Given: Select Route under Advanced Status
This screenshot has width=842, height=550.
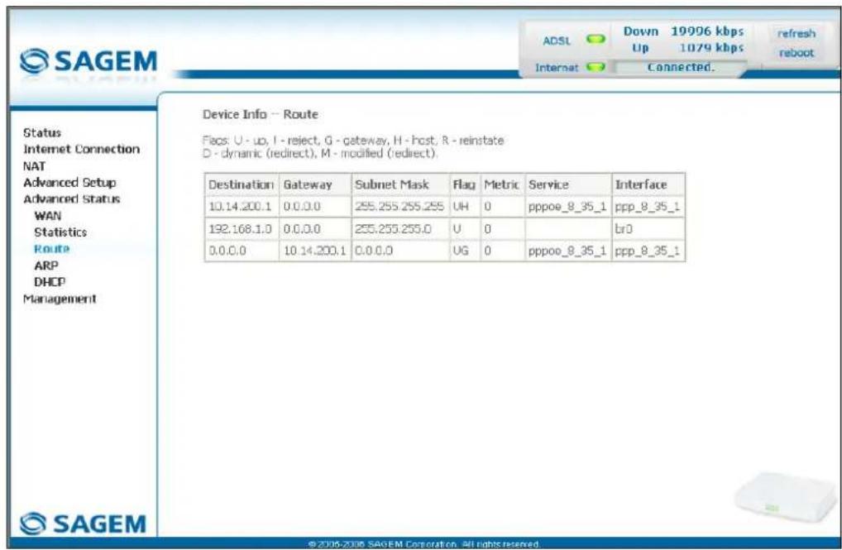Looking at the screenshot, I should (51, 249).
